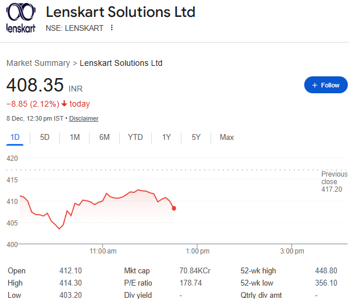Click the 11:00 am point on chart axis
The width and height of the screenshot is (349, 299).
[104, 251]
